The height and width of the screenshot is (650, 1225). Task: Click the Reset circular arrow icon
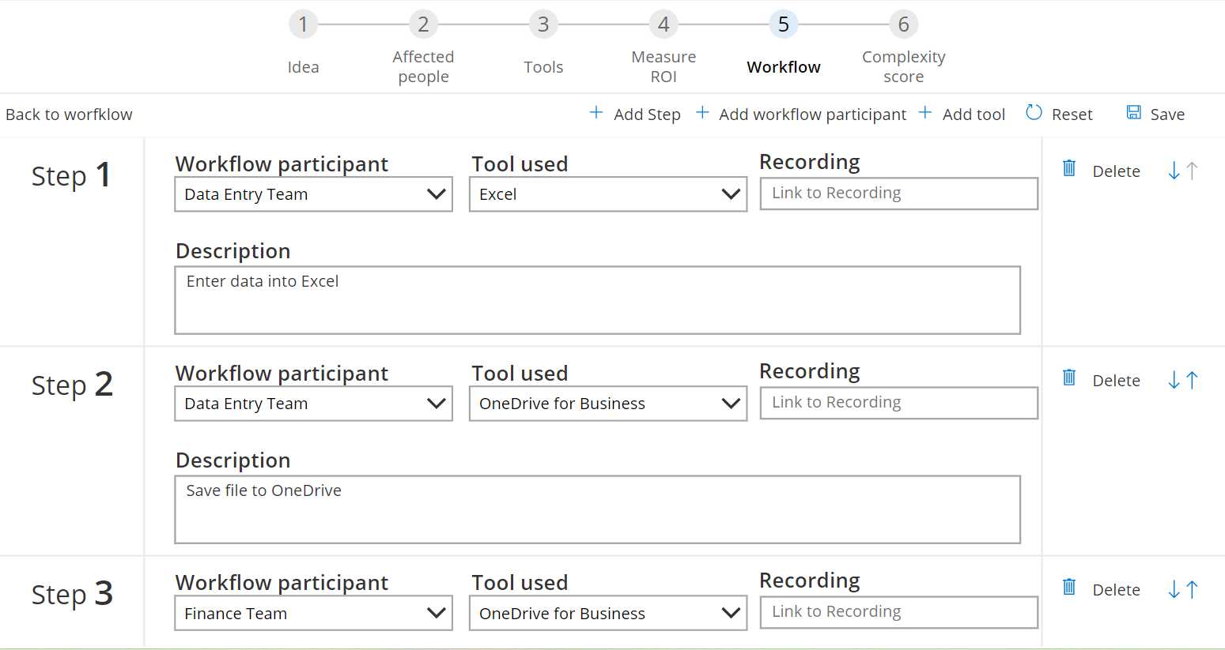click(x=1034, y=112)
